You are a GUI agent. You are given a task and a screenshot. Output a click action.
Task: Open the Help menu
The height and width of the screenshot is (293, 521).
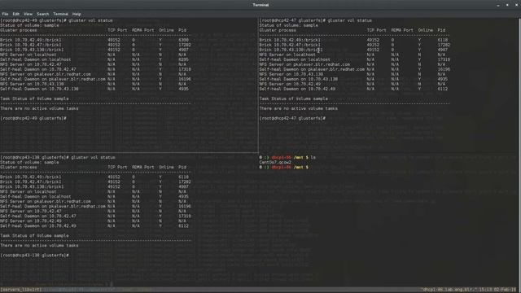point(77,14)
